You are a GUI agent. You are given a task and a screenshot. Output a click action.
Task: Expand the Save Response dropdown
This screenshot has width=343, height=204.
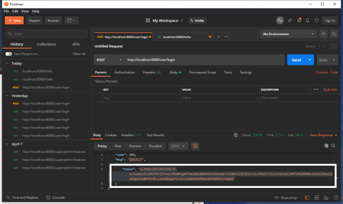(323, 135)
